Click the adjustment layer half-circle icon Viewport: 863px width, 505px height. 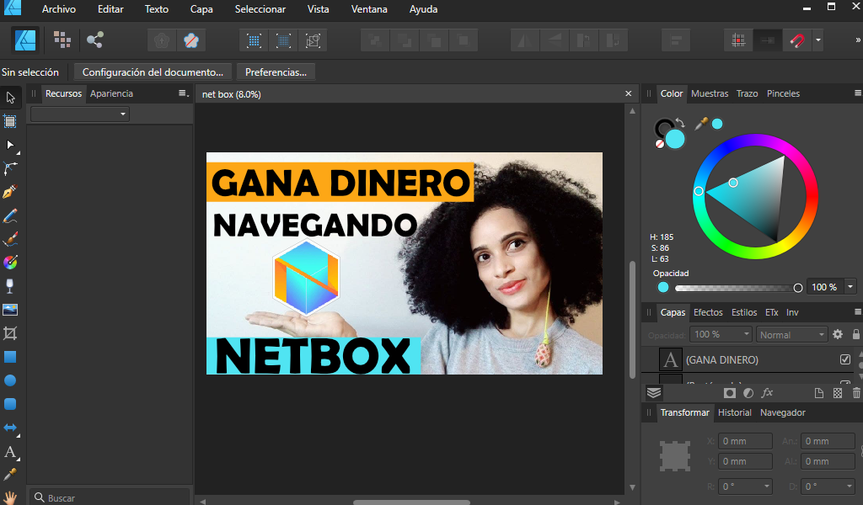tap(748, 393)
